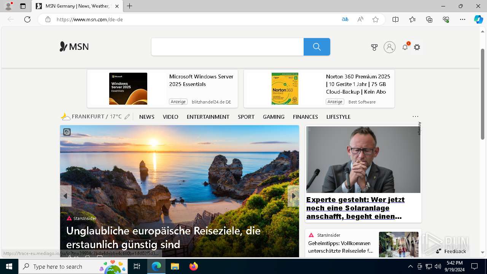Open the GAMING section
487x274 pixels.
pos(274,117)
